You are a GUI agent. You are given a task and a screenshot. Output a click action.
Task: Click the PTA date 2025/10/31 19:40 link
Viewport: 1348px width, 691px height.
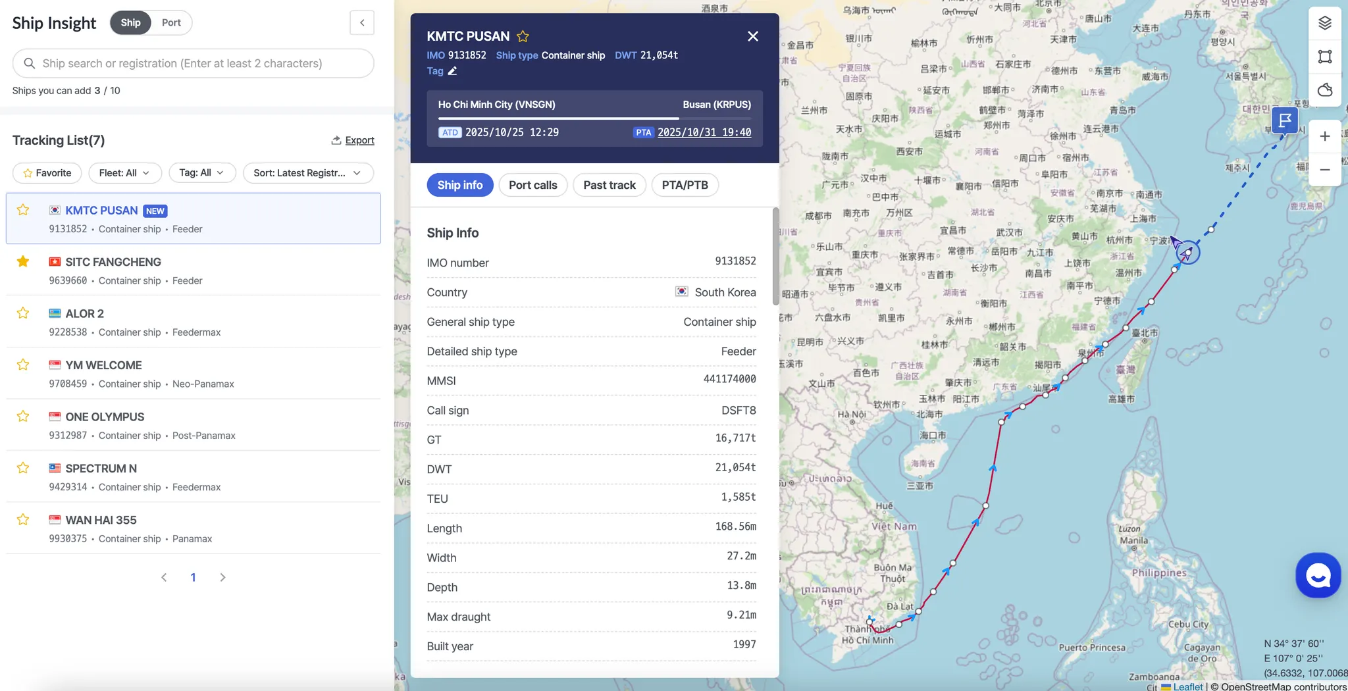[704, 132]
